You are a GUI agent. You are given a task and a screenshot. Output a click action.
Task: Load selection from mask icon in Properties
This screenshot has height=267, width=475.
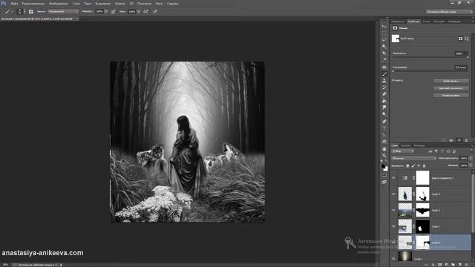(444, 140)
